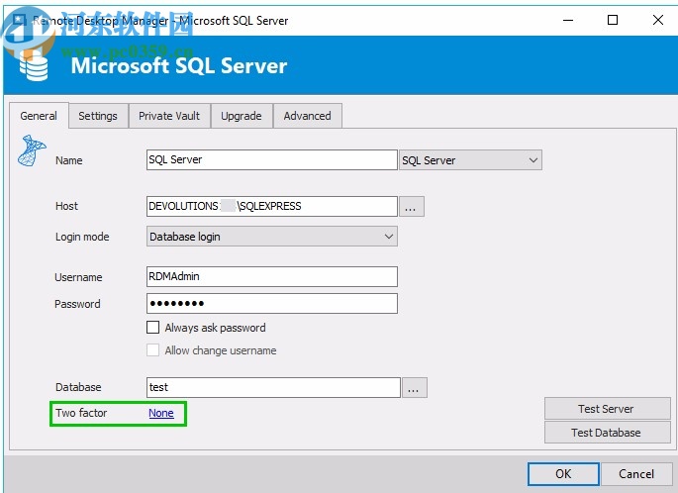Focus the Username field containing RDMAdmin

pyautogui.click(x=271, y=276)
